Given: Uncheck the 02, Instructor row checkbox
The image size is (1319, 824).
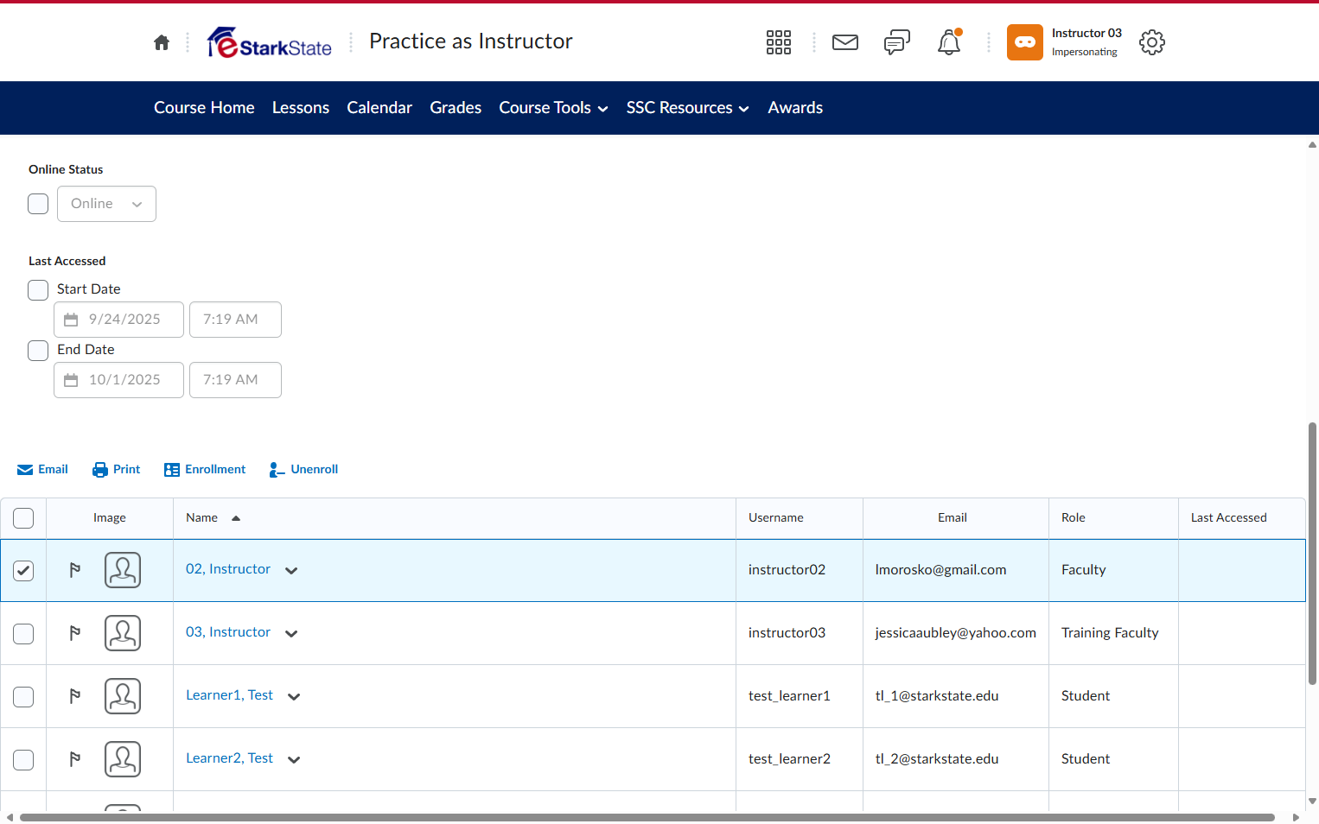Looking at the screenshot, I should point(23,570).
